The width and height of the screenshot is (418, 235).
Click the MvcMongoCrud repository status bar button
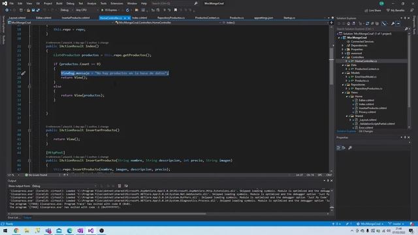tap(370, 224)
